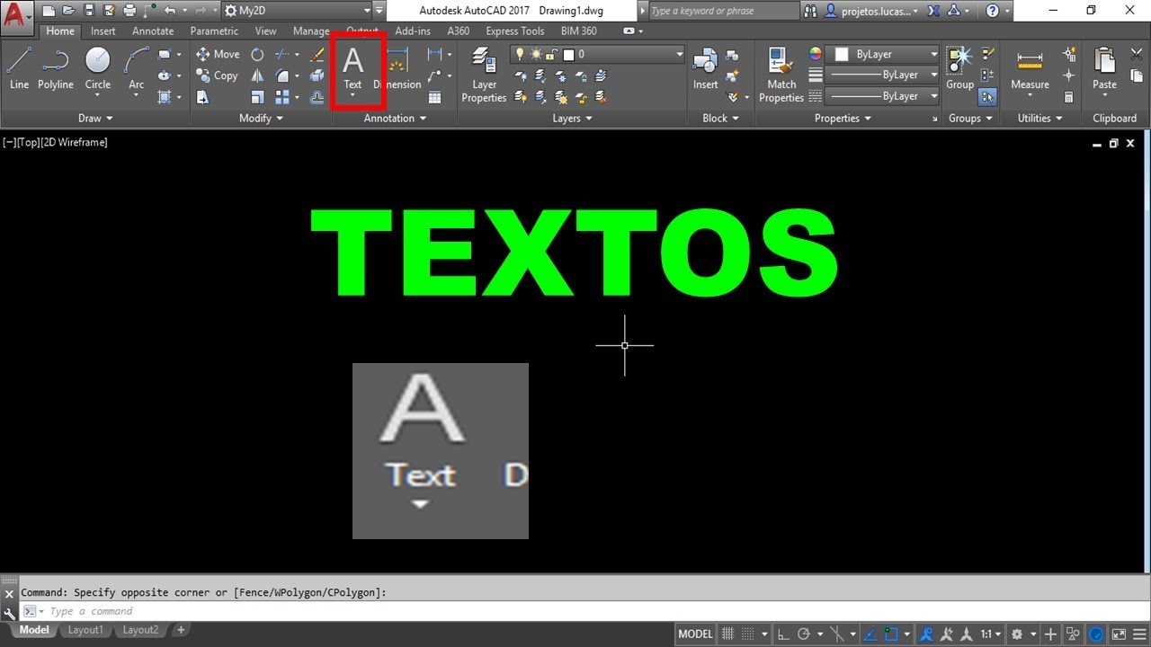This screenshot has height=647, width=1151.
Task: Open the Parametric ribbon tab
Action: pyautogui.click(x=214, y=31)
